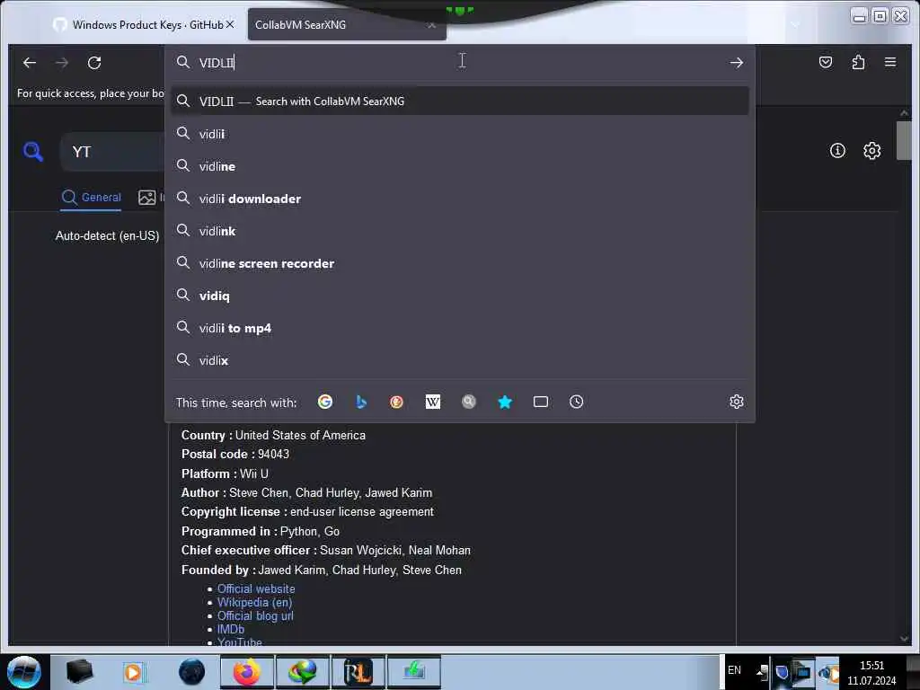Image resolution: width=920 pixels, height=690 pixels.
Task: Select the 'vidiq' suggestion
Action: coord(460,295)
